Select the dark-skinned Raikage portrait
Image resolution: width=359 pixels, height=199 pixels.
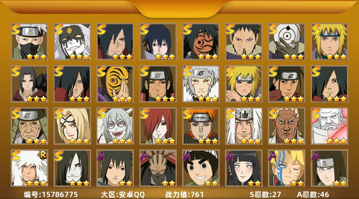point(287,126)
